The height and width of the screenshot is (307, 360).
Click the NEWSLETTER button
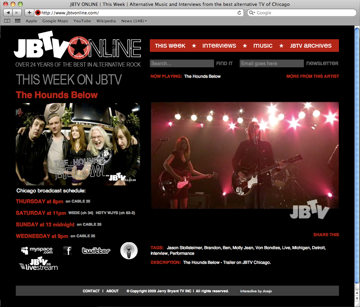click(x=322, y=63)
